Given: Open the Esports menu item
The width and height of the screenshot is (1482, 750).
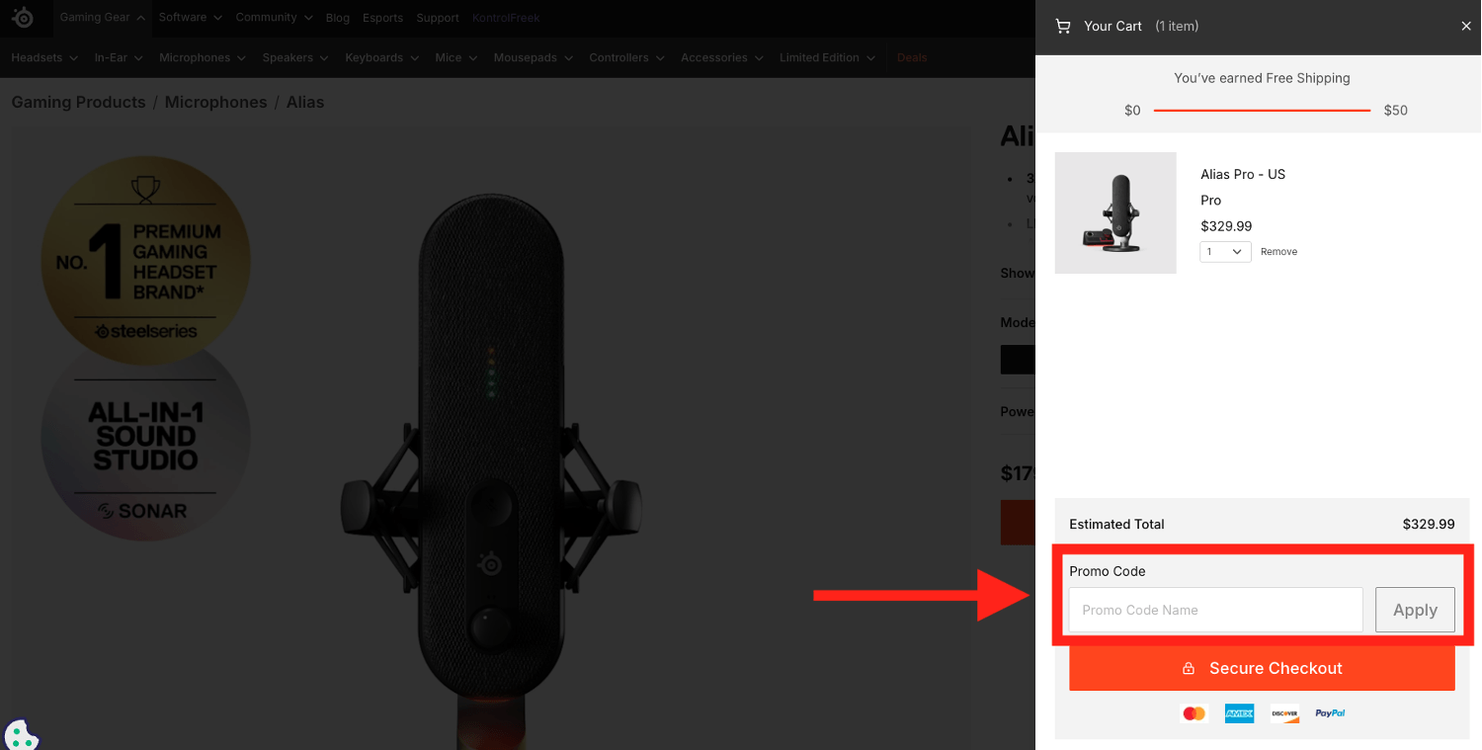Looking at the screenshot, I should [382, 18].
